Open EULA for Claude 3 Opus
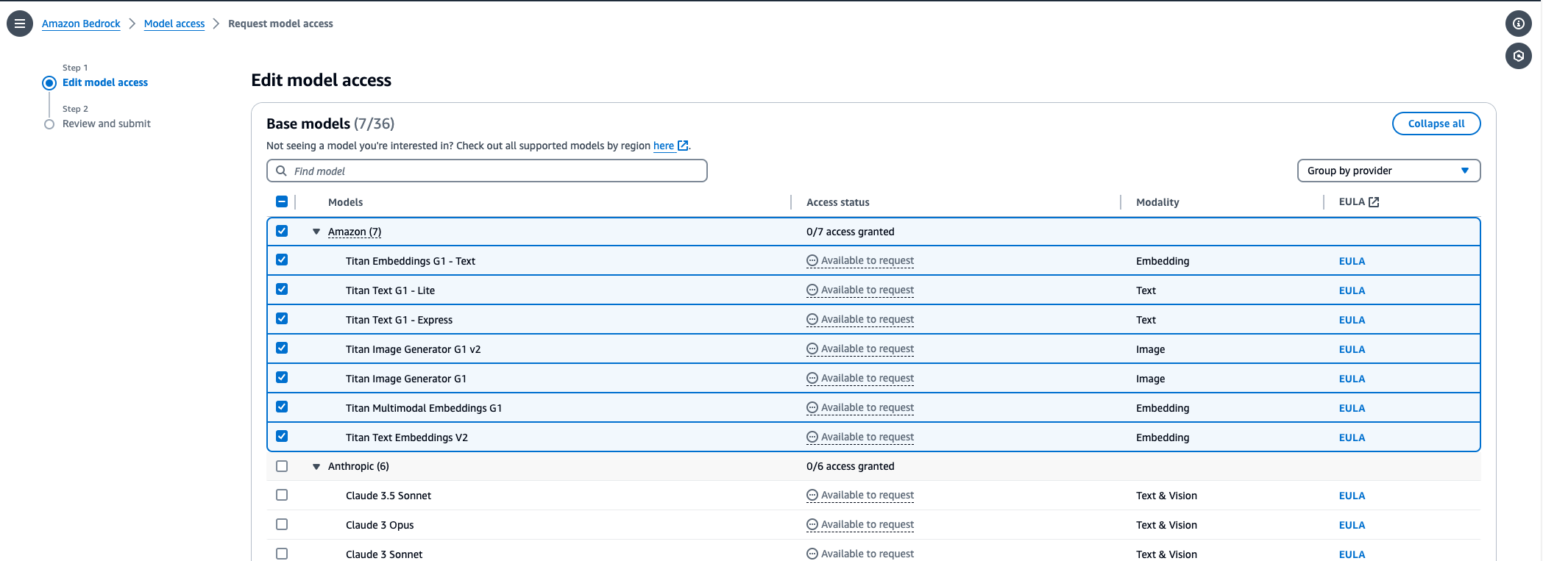The width and height of the screenshot is (1543, 561). [1352, 525]
